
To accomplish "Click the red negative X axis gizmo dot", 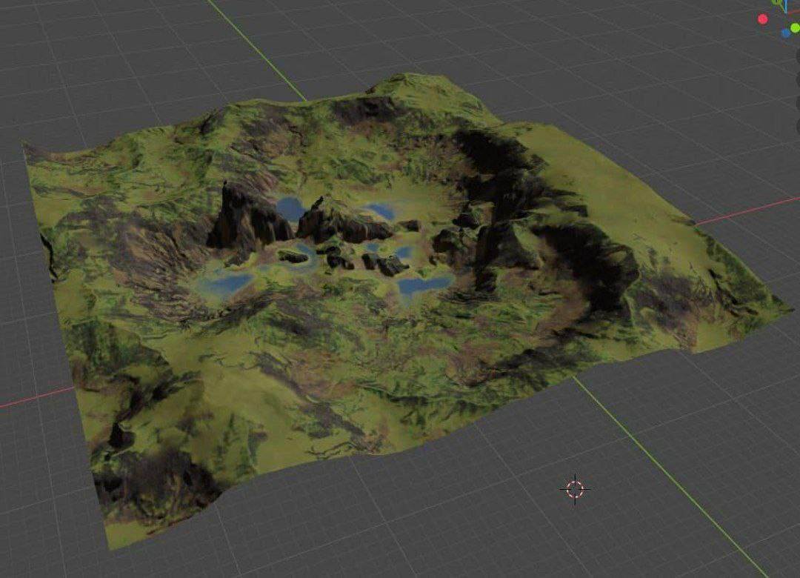I will pyautogui.click(x=763, y=19).
